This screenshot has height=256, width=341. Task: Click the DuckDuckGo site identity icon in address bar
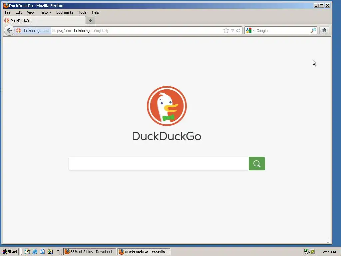(19, 30)
